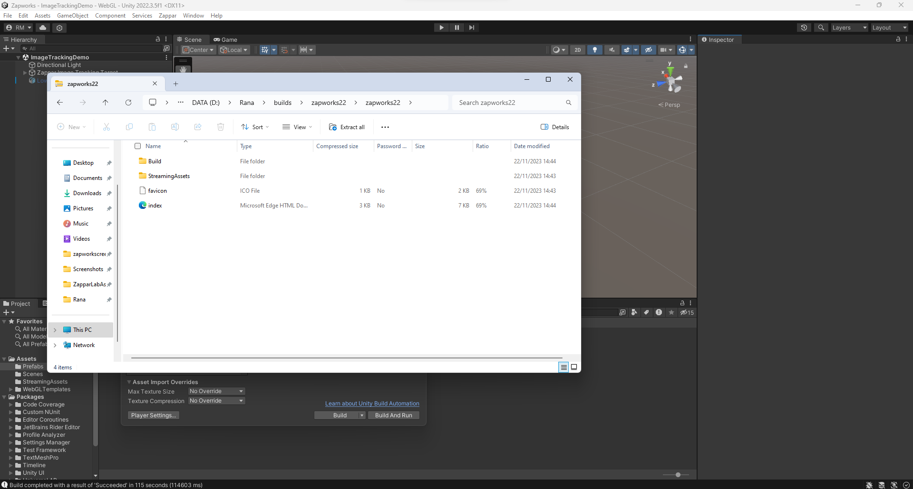Toggle 2D mode in Scene view

[x=578, y=50]
